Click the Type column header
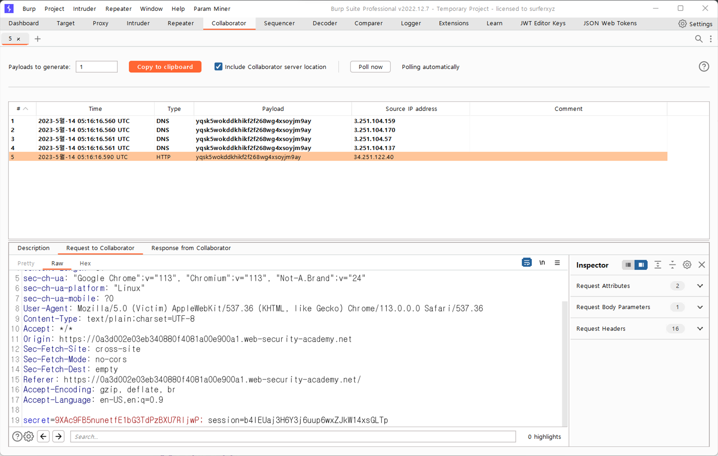718x456 pixels. (174, 109)
